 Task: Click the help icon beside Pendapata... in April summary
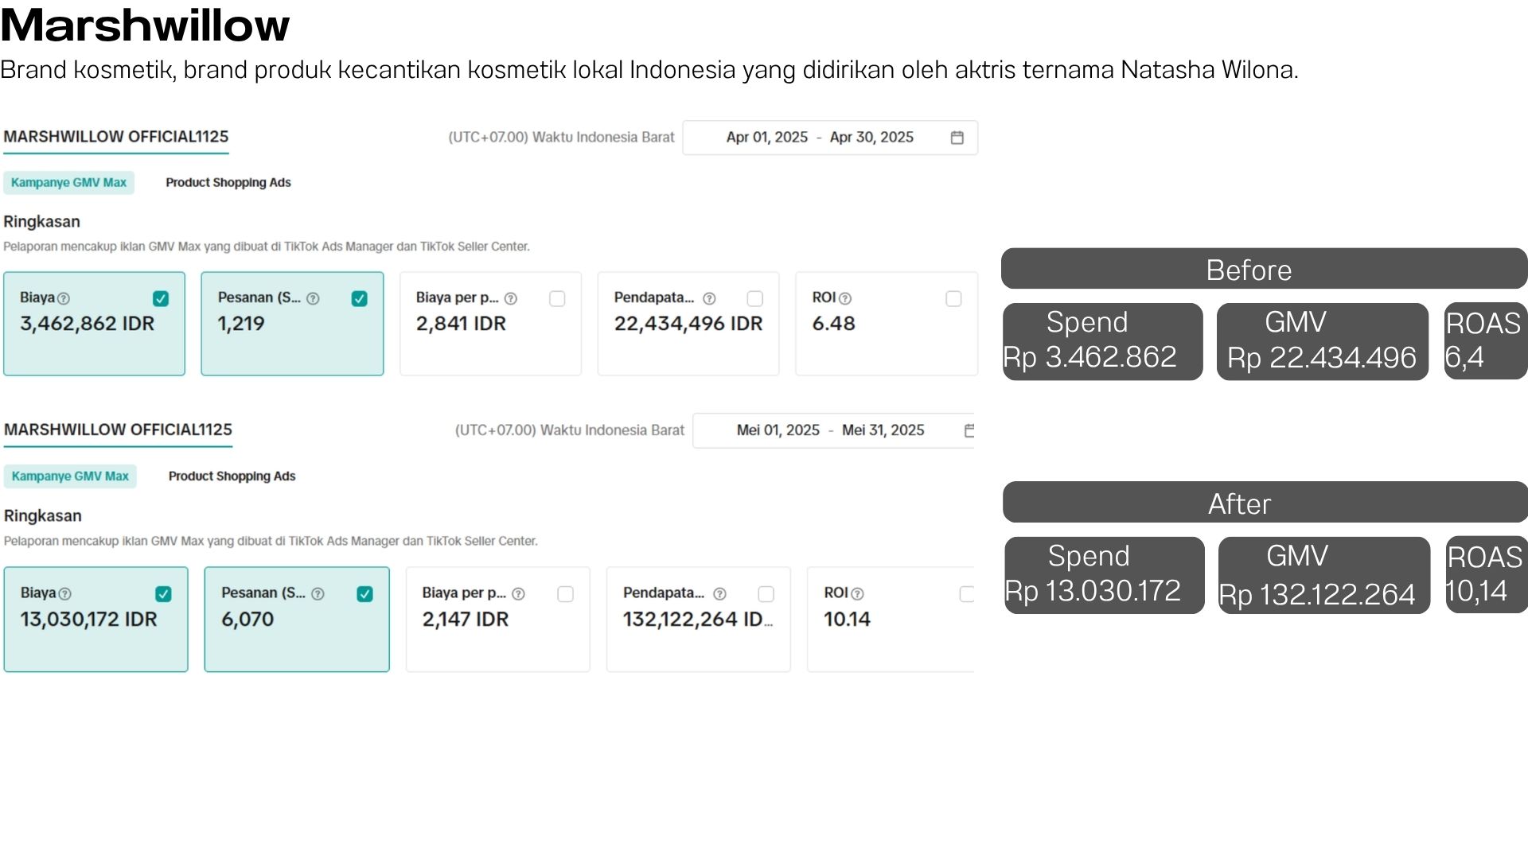(x=709, y=298)
